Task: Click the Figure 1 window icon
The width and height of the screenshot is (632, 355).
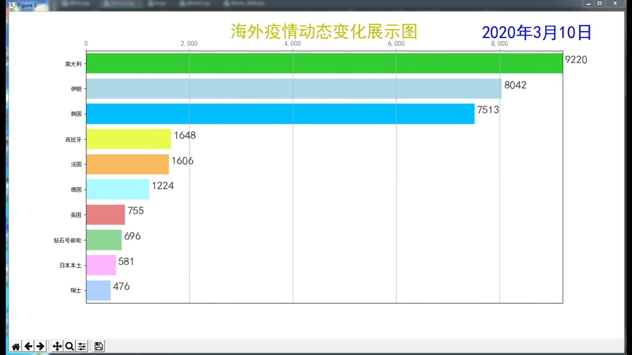Action: point(12,5)
